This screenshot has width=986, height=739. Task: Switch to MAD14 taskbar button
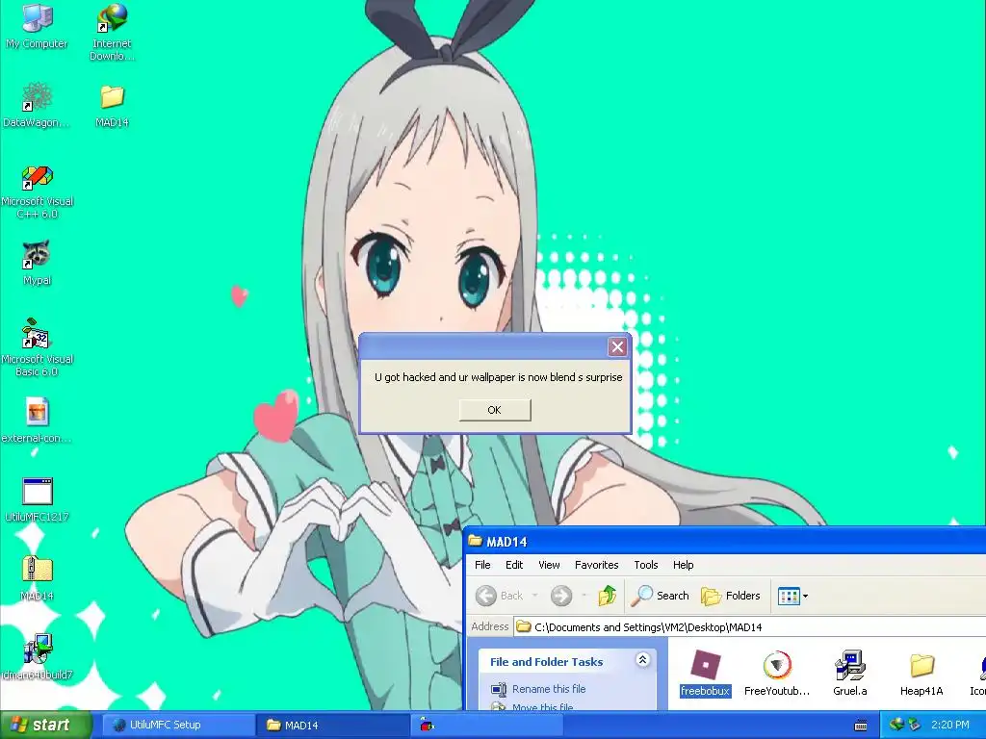(x=333, y=725)
